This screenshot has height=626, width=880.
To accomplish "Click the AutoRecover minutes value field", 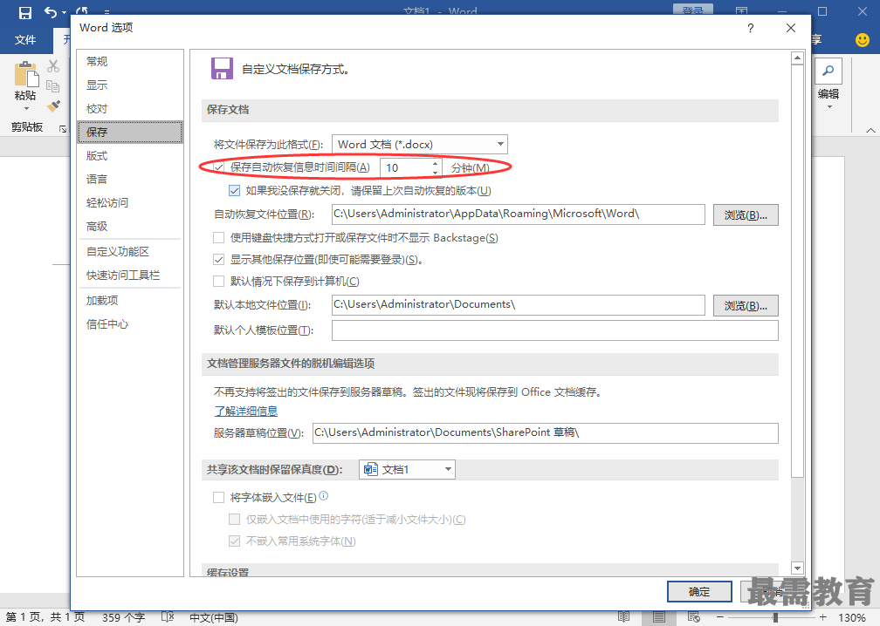I will [405, 167].
